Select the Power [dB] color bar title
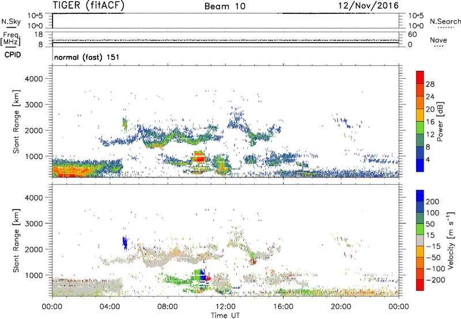 click(440, 121)
